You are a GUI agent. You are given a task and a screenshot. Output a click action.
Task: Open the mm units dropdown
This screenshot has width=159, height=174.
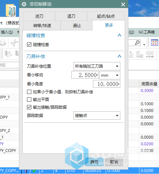tap(110, 75)
